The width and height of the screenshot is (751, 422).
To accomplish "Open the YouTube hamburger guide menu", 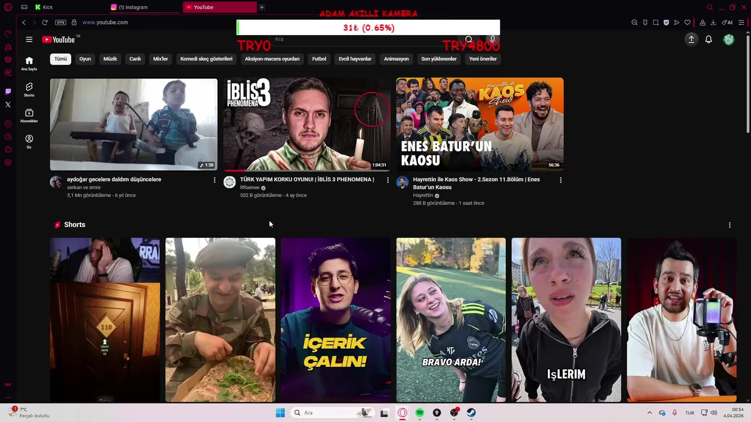I will pyautogui.click(x=29, y=39).
